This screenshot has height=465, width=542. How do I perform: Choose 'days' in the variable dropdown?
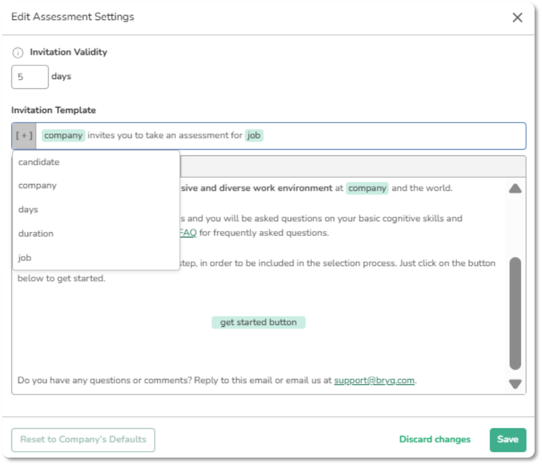[28, 210]
